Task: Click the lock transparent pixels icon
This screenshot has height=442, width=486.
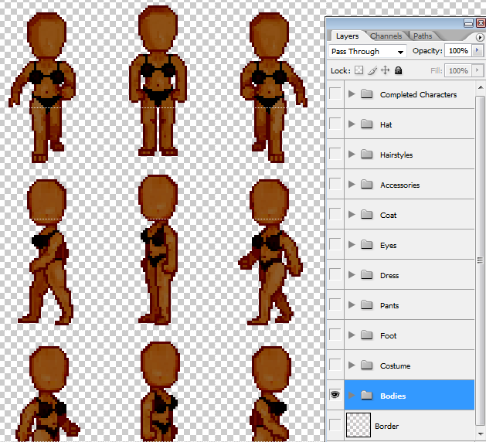Action: coord(359,70)
